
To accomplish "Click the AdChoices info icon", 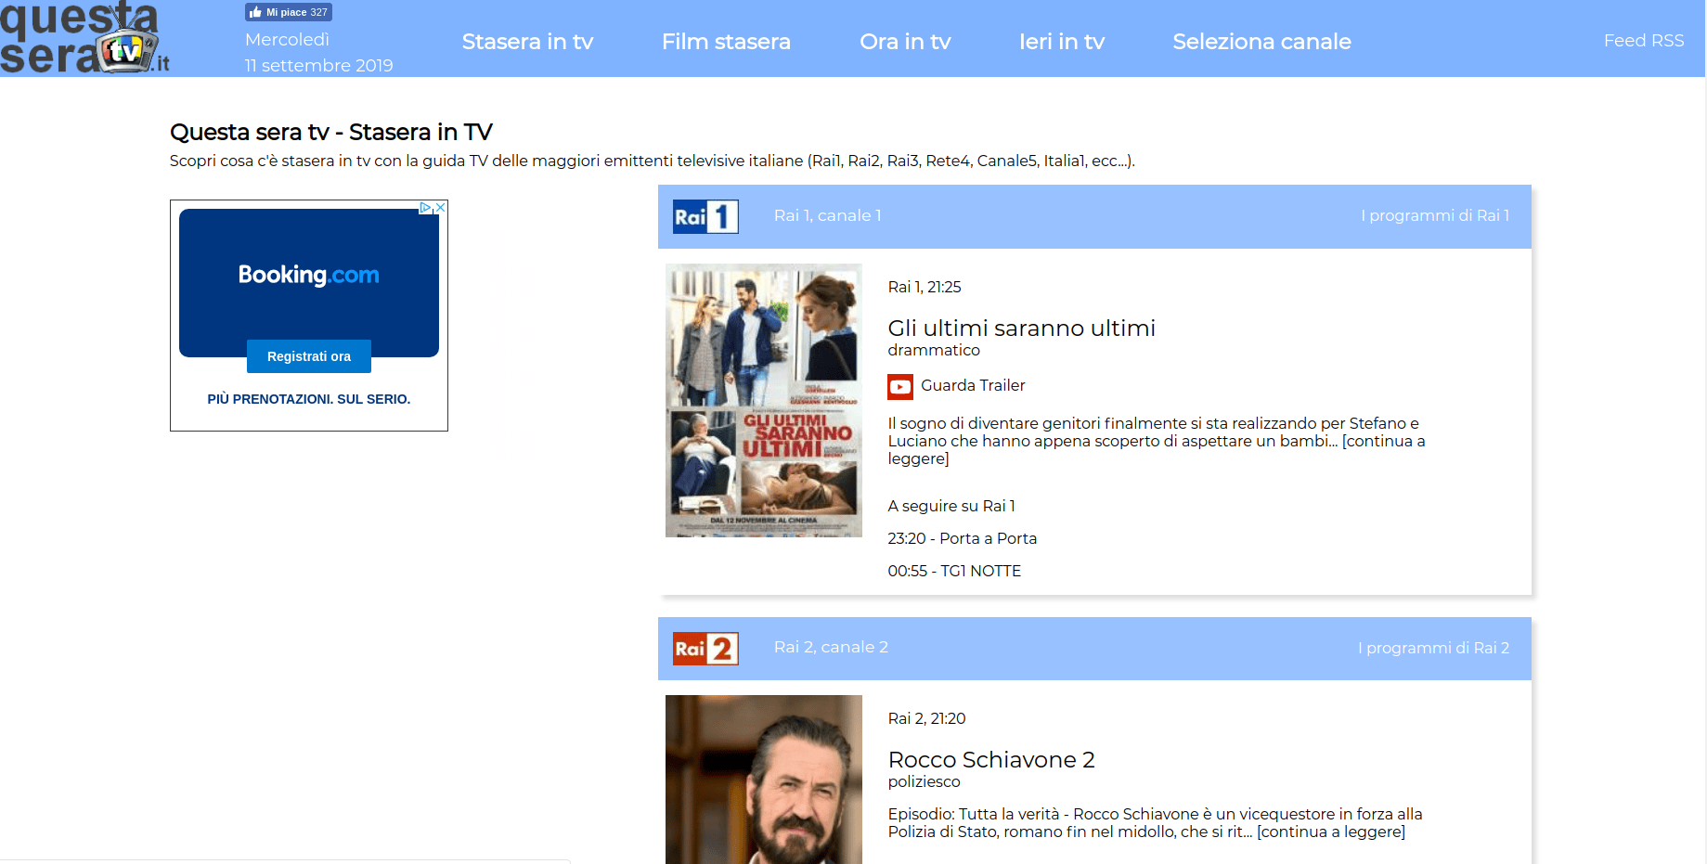I will (x=426, y=207).
